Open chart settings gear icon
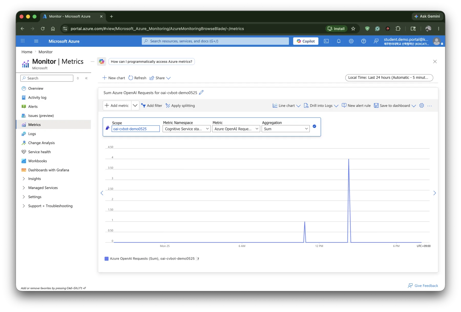The image size is (461, 312). point(422,105)
